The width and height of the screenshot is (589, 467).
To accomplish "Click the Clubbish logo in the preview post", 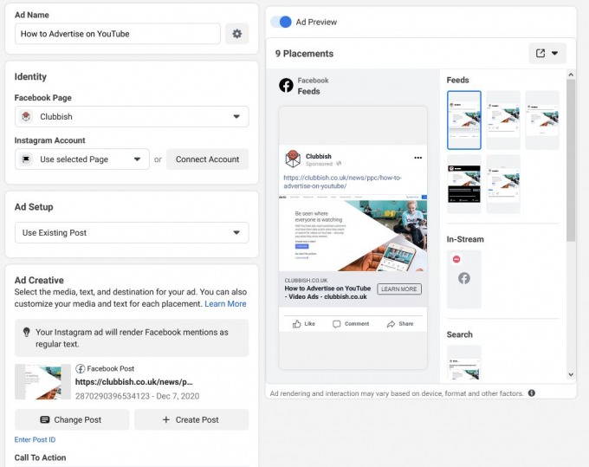I will 293,159.
